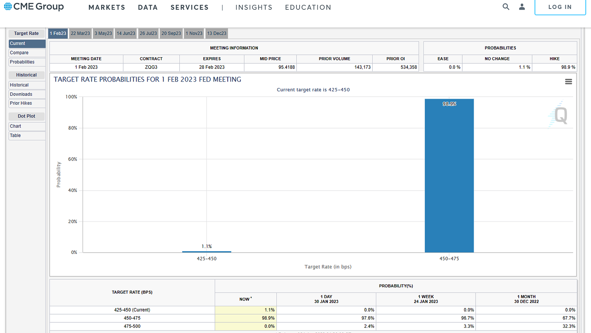Open the Downloads sidebar link
Viewport: 591px width, 333px height.
27,94
